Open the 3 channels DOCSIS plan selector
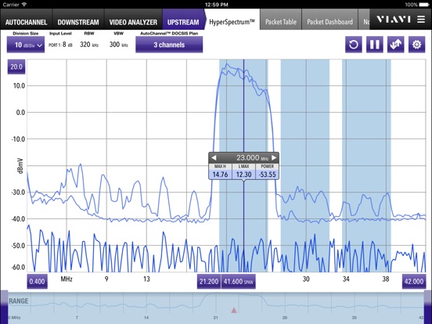Screen dimensions: 432x324 click(169, 45)
